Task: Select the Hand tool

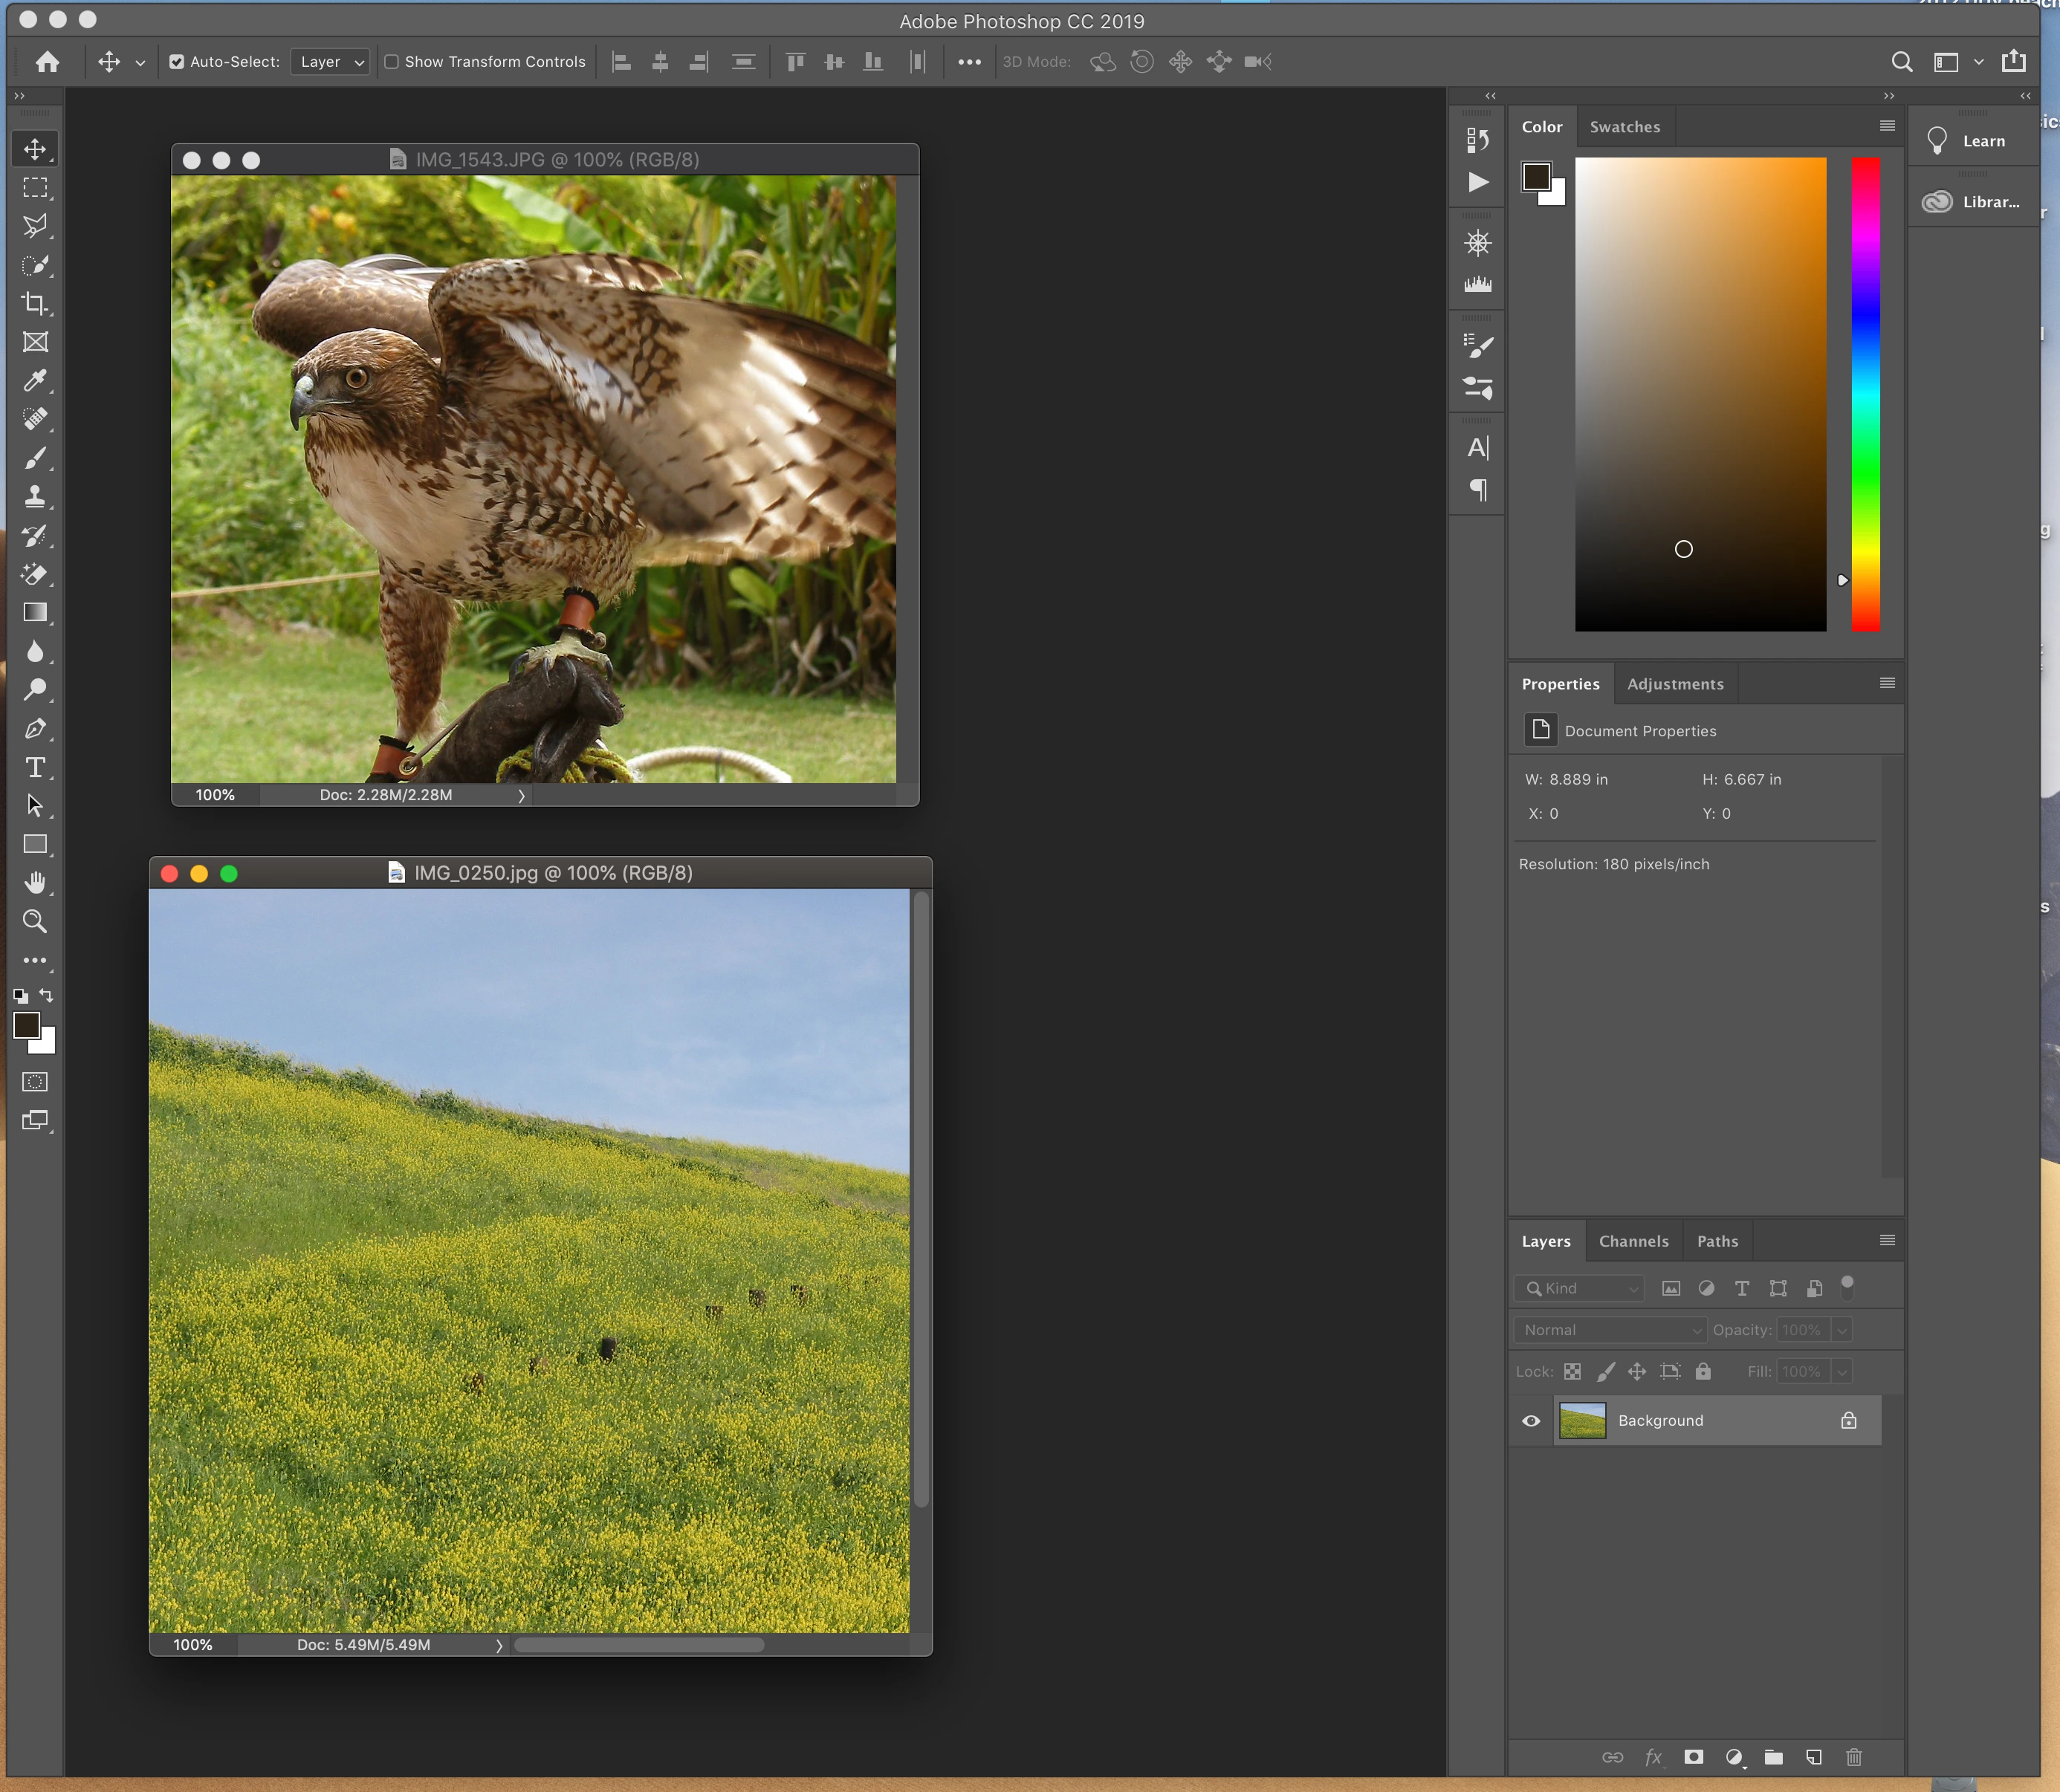Action: 35,882
